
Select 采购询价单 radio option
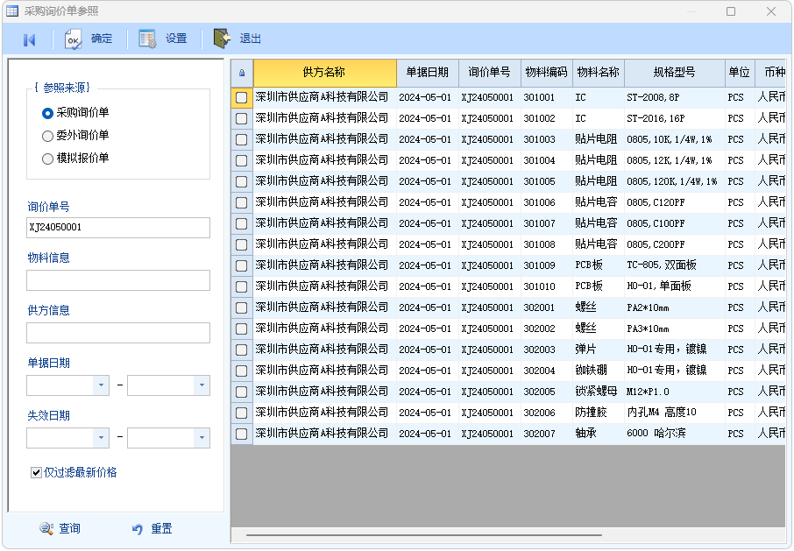point(47,113)
